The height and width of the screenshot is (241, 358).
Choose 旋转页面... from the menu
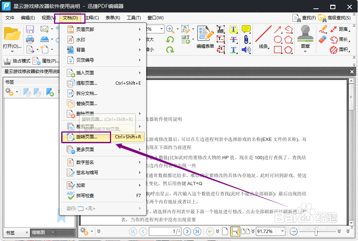click(104, 137)
